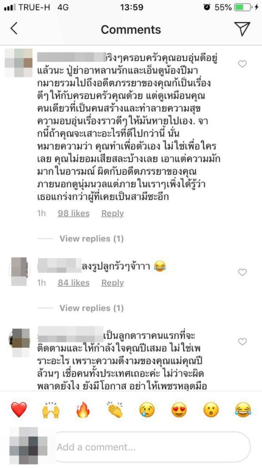Focus the Add a comment field
The image size is (262, 468).
click(152, 447)
